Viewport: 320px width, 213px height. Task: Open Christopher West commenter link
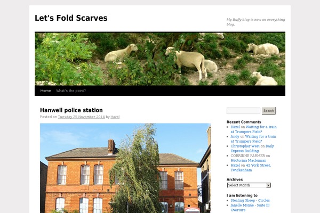click(x=245, y=146)
